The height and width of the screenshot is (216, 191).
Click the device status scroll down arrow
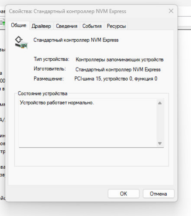pyautogui.click(x=160, y=143)
